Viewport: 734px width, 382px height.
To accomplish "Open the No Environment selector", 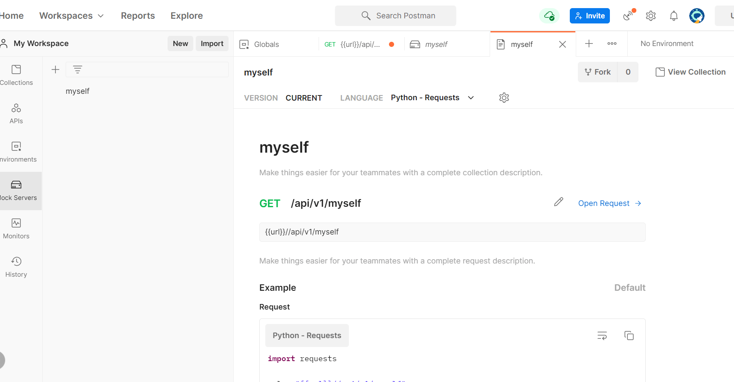I will coord(667,43).
